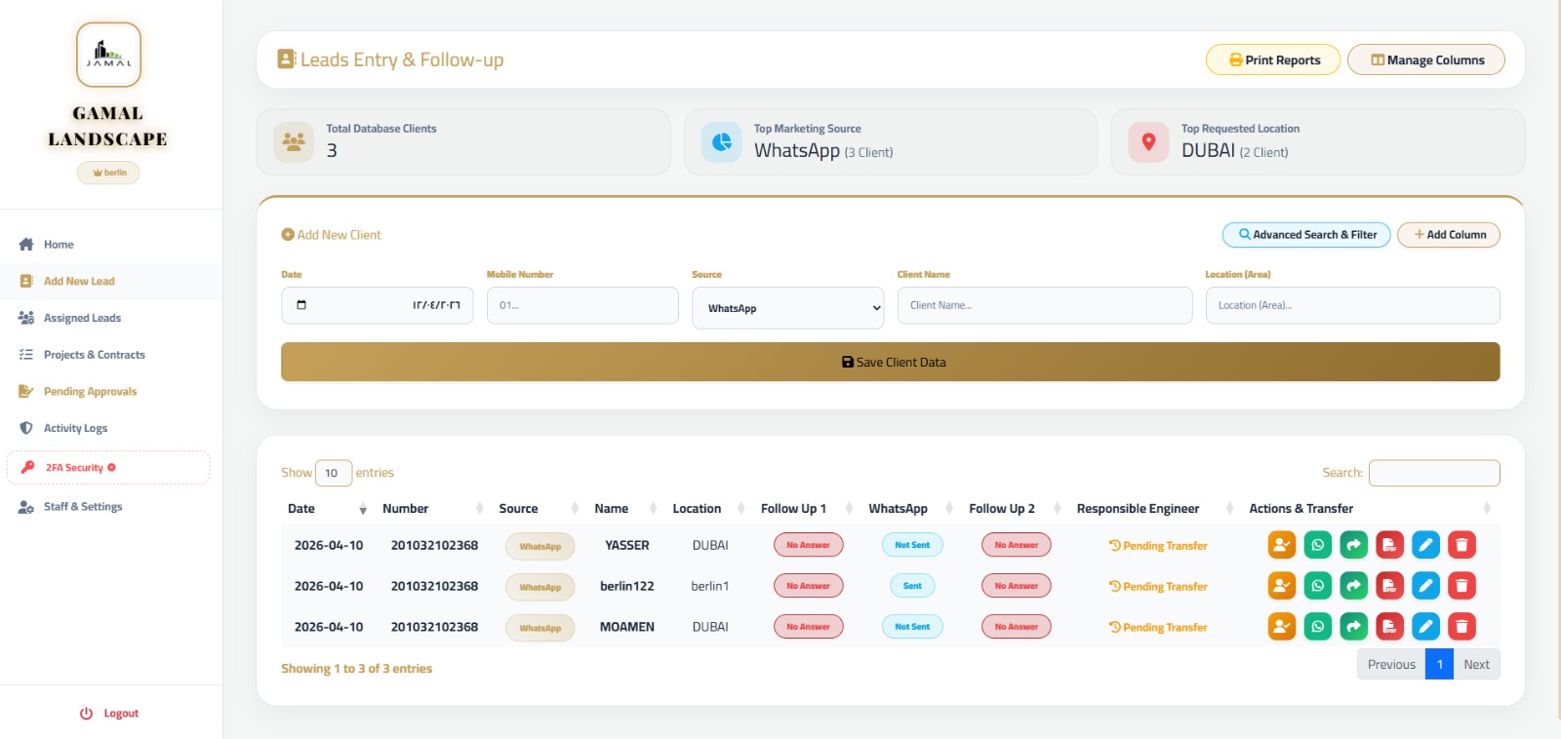Image resolution: width=1561 pixels, height=739 pixels.
Task: Toggle MOAMEN's WhatsApp Not Sent status
Action: point(912,627)
